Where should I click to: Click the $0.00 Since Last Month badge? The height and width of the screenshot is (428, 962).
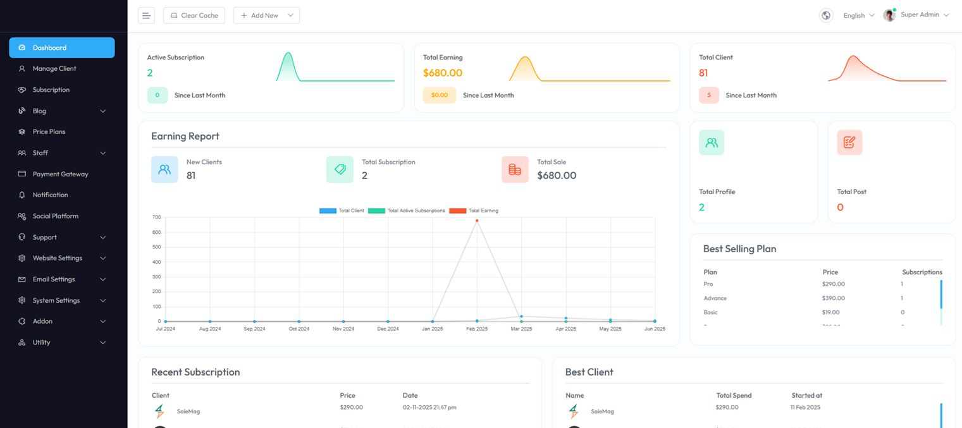(x=440, y=95)
